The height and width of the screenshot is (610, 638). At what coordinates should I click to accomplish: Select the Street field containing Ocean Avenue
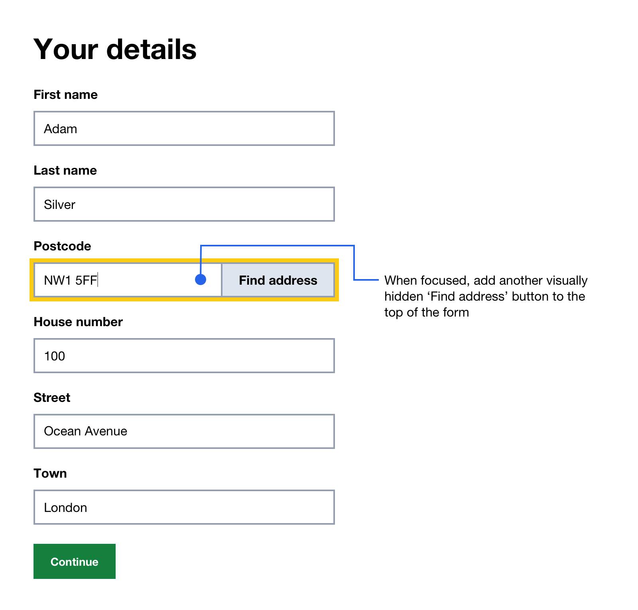tap(183, 431)
